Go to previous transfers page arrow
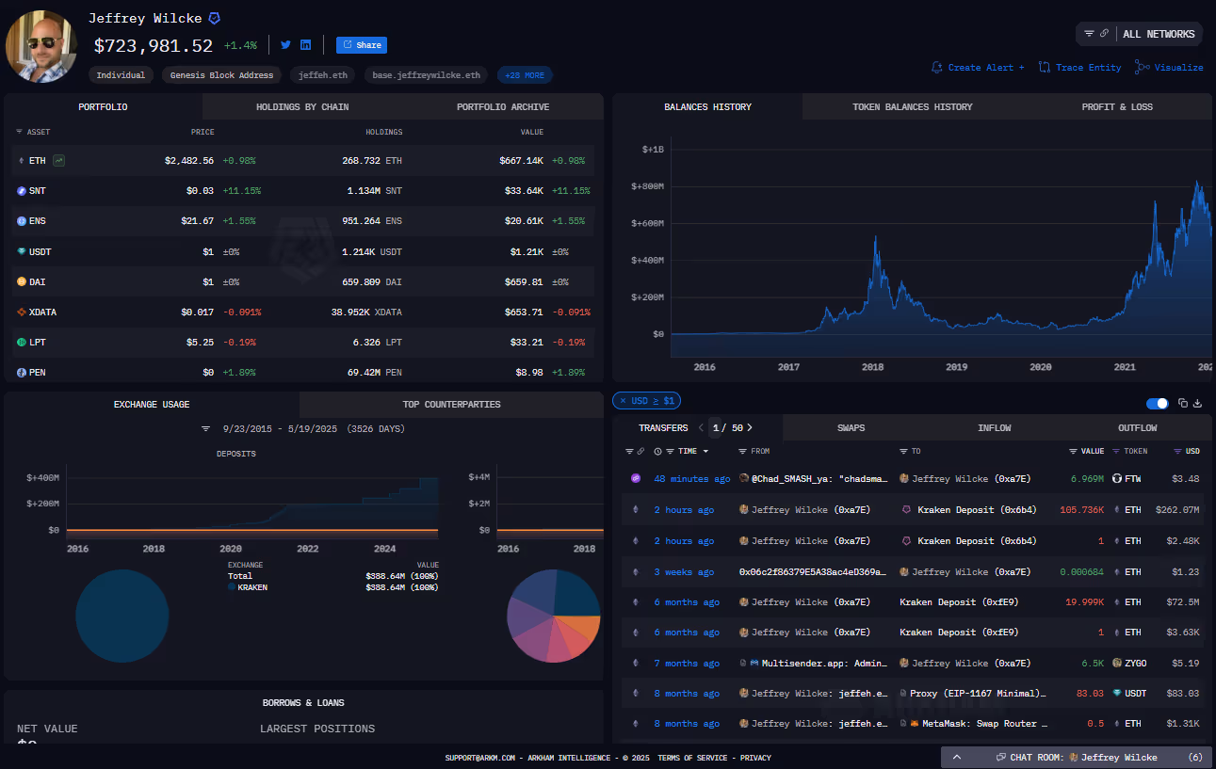The width and height of the screenshot is (1216, 769). point(701,427)
